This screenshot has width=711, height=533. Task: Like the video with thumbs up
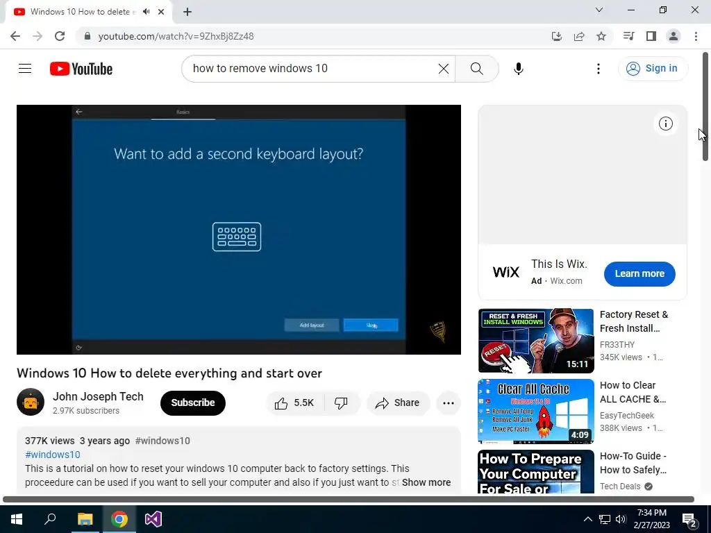[294, 403]
